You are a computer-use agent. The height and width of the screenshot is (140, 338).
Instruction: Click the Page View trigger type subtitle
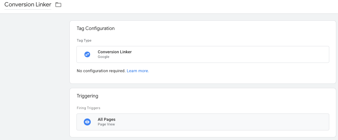pyautogui.click(x=106, y=124)
